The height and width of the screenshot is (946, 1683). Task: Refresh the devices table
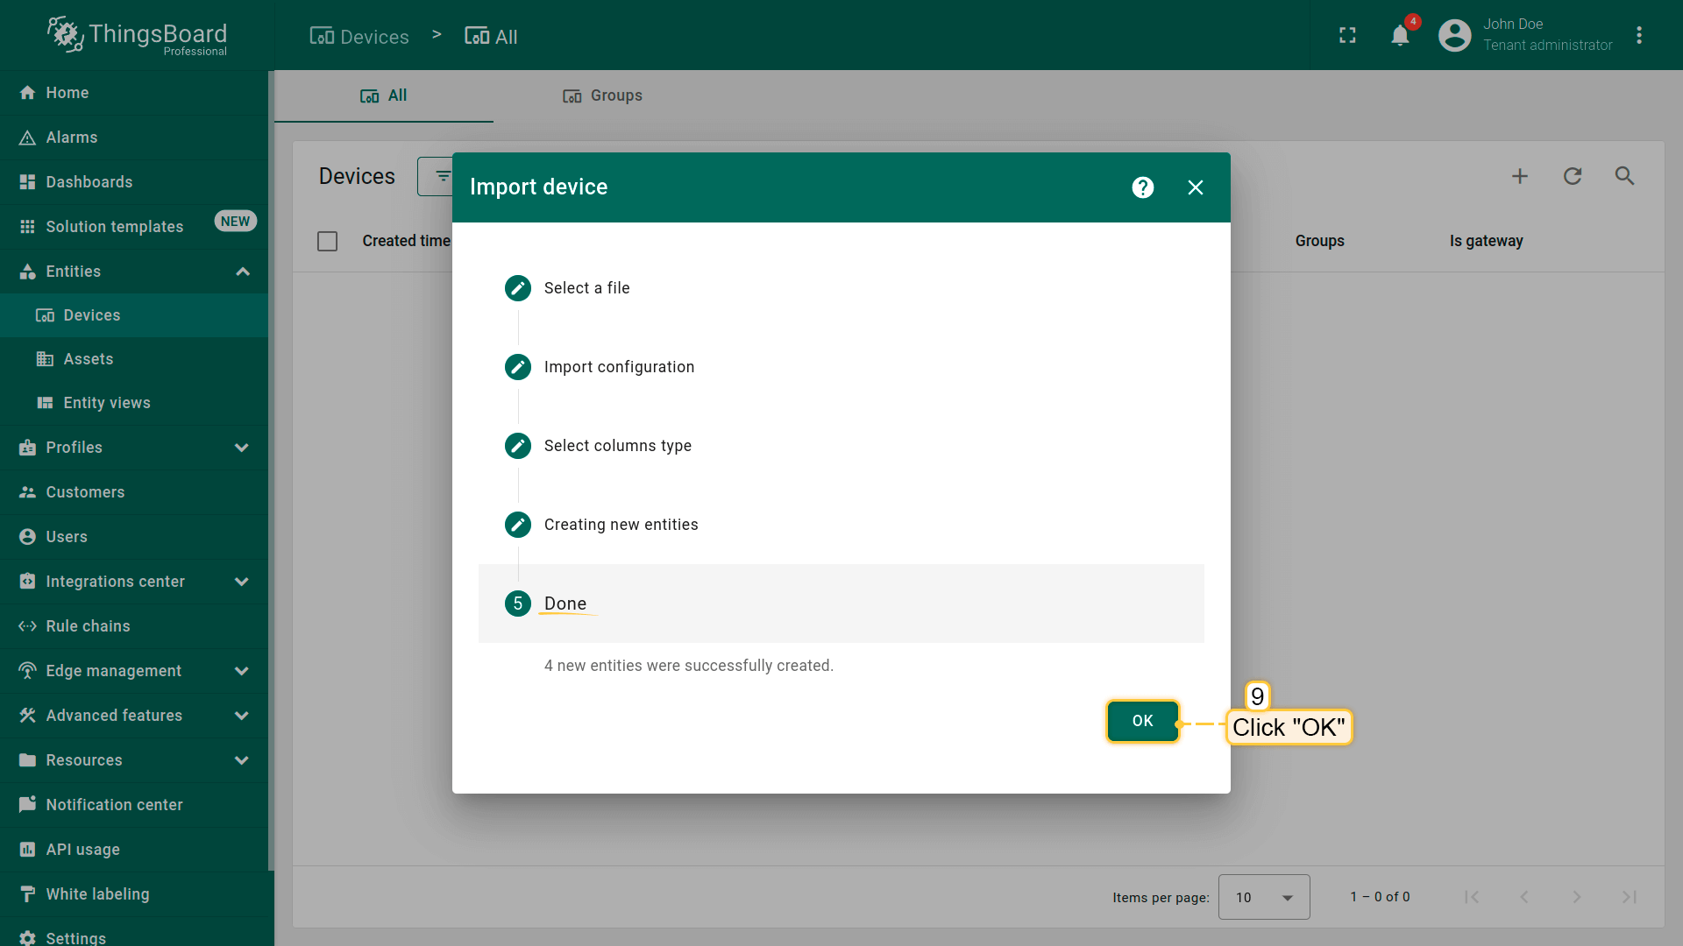1573,176
